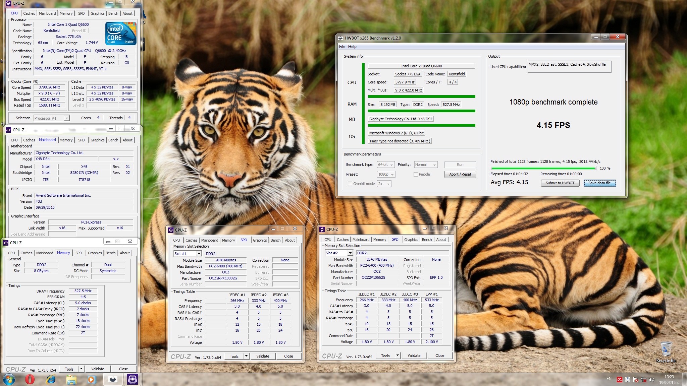687x386 pixels.
Task: Open Preset 1080p dropdown
Action: tap(386, 174)
